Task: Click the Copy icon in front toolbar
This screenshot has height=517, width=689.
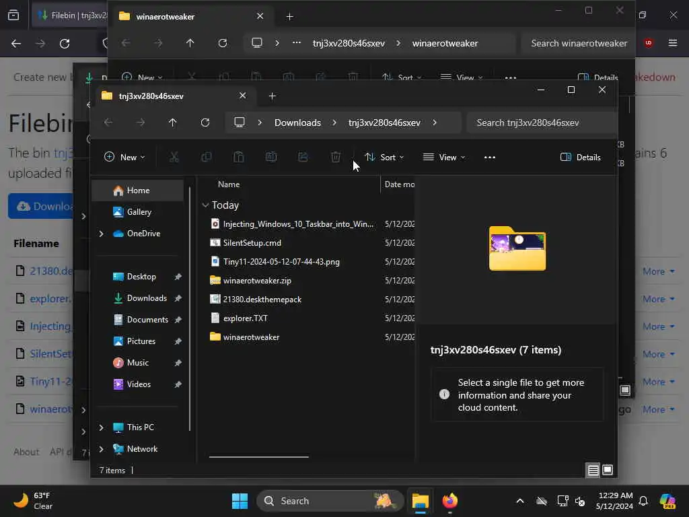Action: (206, 157)
